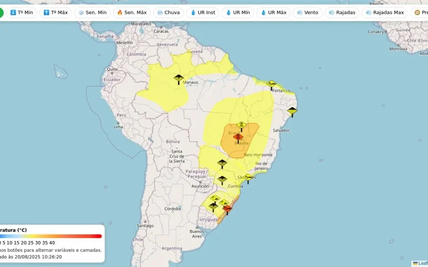Click the 'Buenos Aires' city label
428x267 pixels.
click(197, 234)
